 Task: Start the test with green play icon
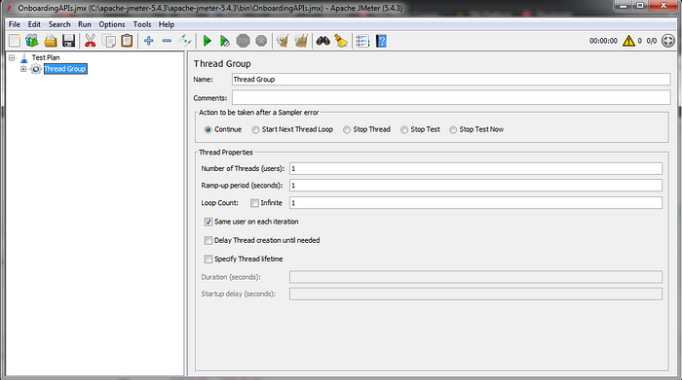point(207,41)
